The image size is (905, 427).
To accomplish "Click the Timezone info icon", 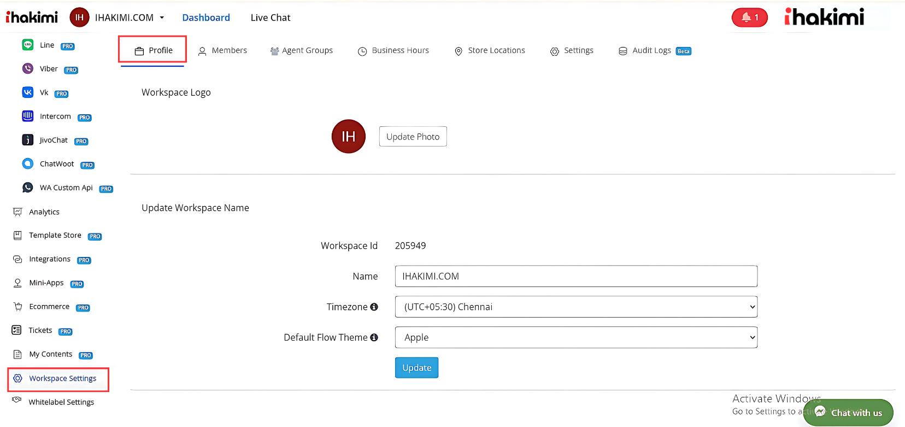I will coord(374,307).
